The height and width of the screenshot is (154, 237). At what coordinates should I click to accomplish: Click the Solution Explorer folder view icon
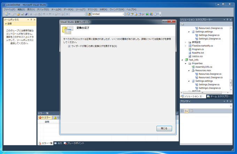tap(183, 24)
